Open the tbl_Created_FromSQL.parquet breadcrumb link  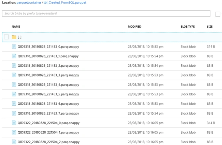point(65,2)
